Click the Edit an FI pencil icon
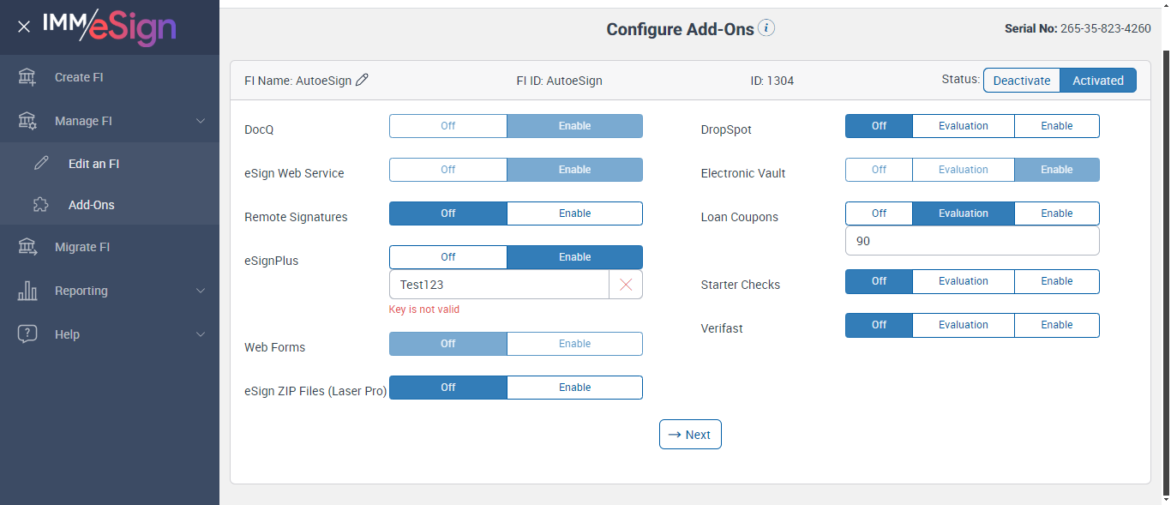This screenshot has width=1171, height=505. point(41,164)
